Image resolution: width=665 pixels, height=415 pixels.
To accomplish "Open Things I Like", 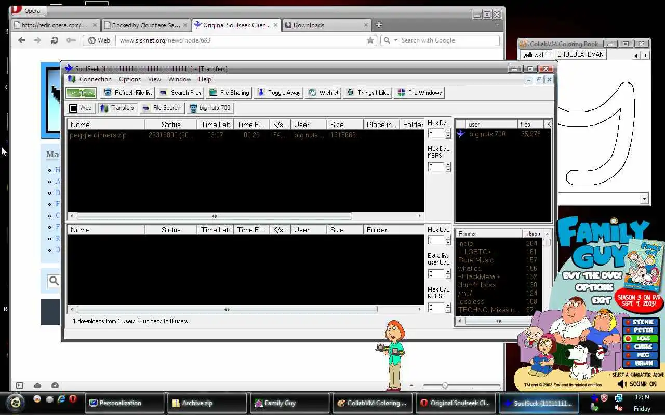I will (x=368, y=93).
